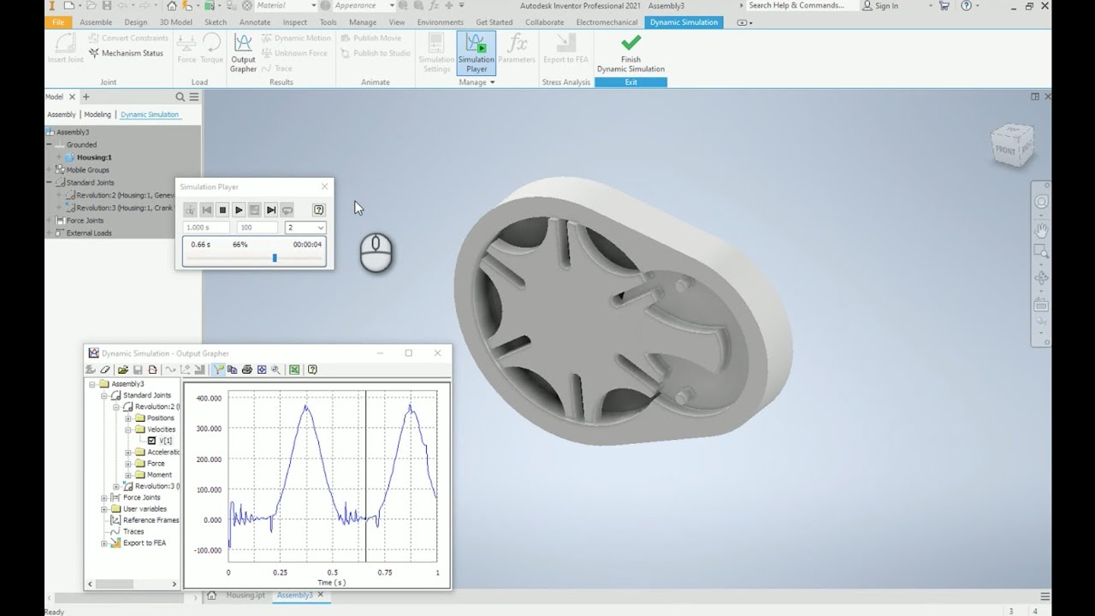
Task: Click the Home tab icon beside Housing.ipt
Action: [x=211, y=595]
